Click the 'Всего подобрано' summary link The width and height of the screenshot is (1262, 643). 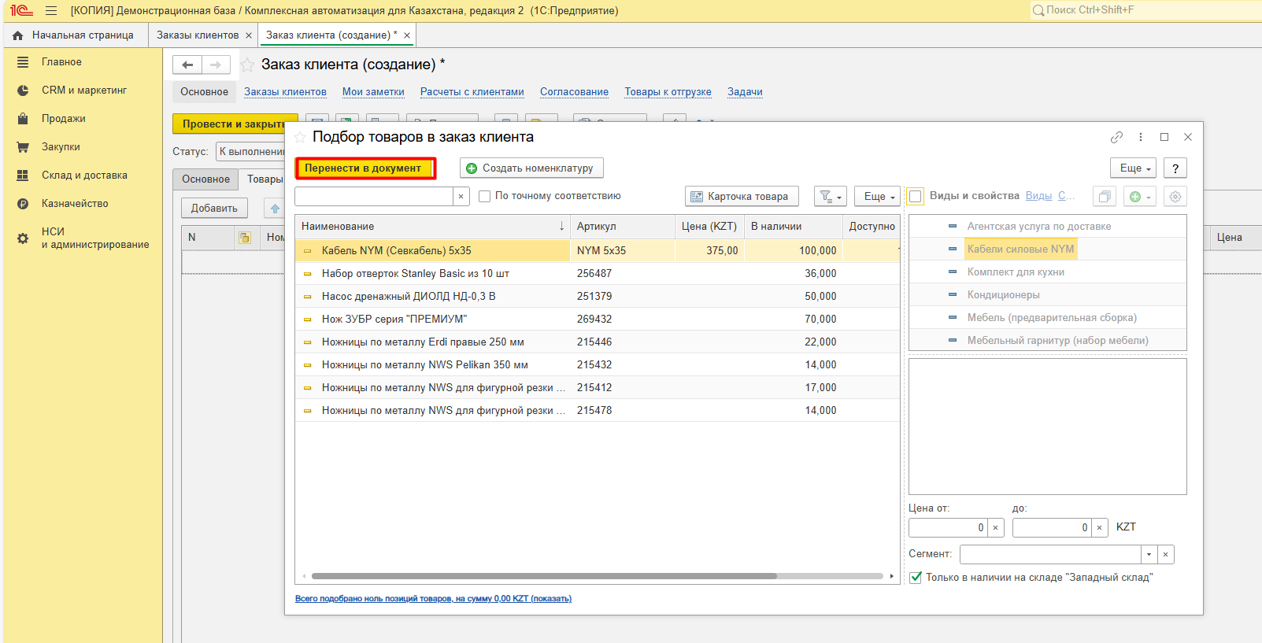(x=433, y=599)
